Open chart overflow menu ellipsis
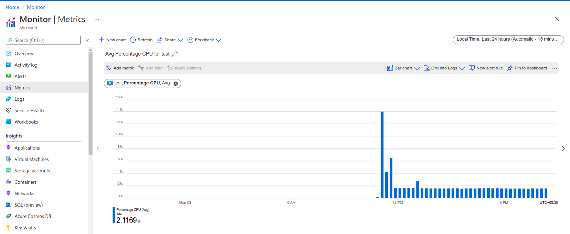570x234 pixels. coord(554,68)
